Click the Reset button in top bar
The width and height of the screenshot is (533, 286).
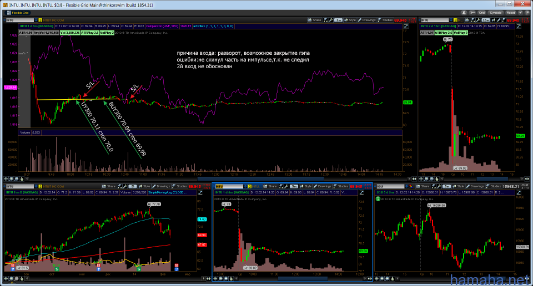pyautogui.click(x=511, y=13)
